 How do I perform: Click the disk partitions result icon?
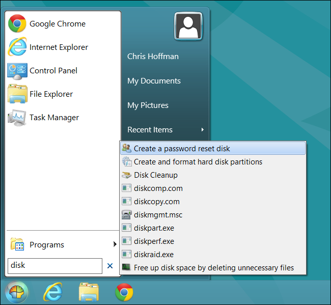tap(127, 162)
